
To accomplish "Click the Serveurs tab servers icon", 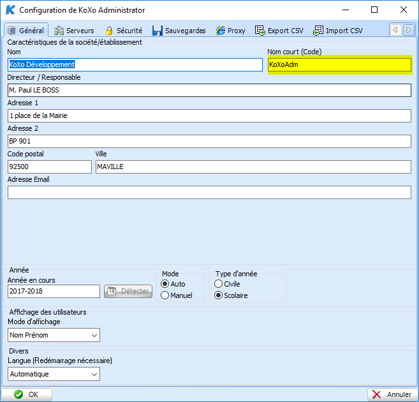I will click(59, 31).
